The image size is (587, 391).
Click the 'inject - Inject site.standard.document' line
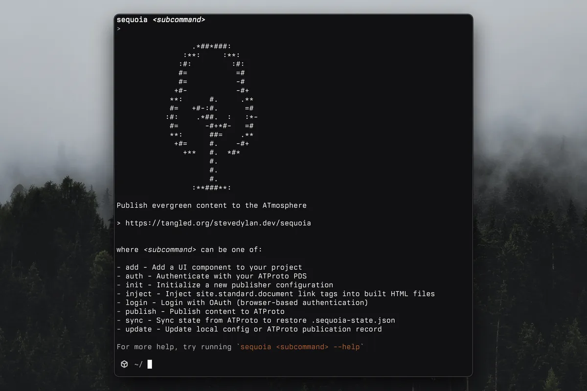276,294
